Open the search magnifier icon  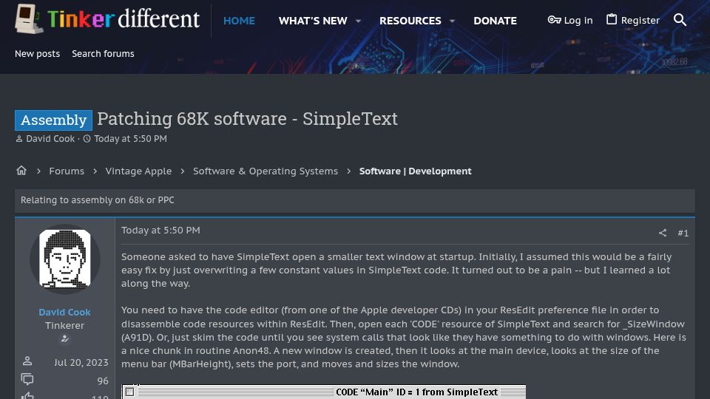tap(680, 20)
